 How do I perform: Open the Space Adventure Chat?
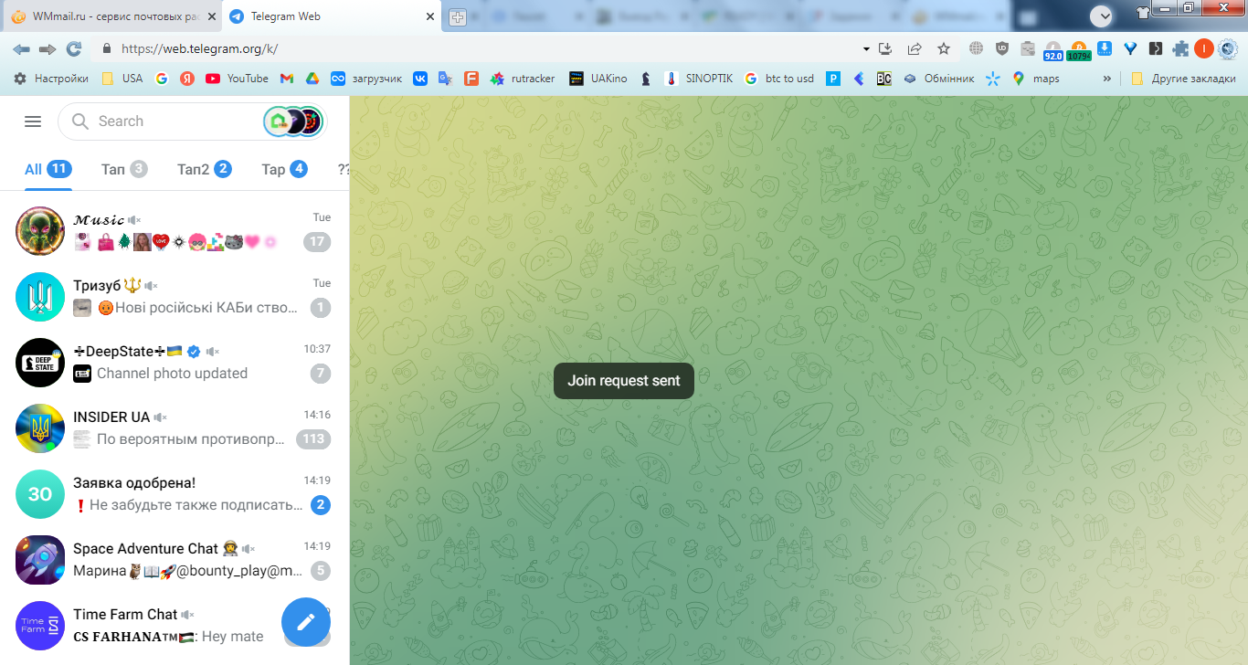click(175, 560)
